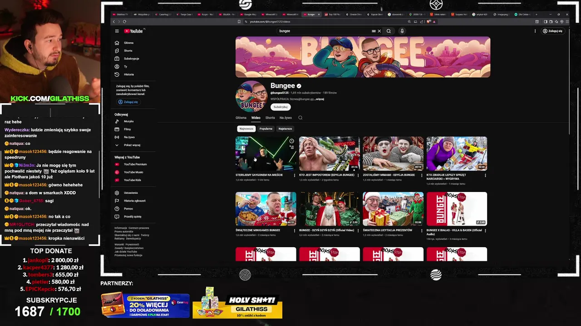Open the Prawa autorskie footer link
The height and width of the screenshot is (326, 581).
[124, 232]
